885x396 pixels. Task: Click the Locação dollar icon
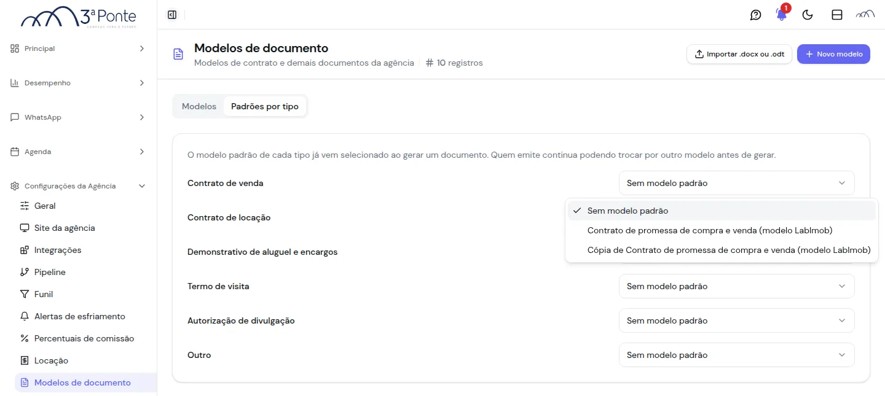pyautogui.click(x=25, y=360)
